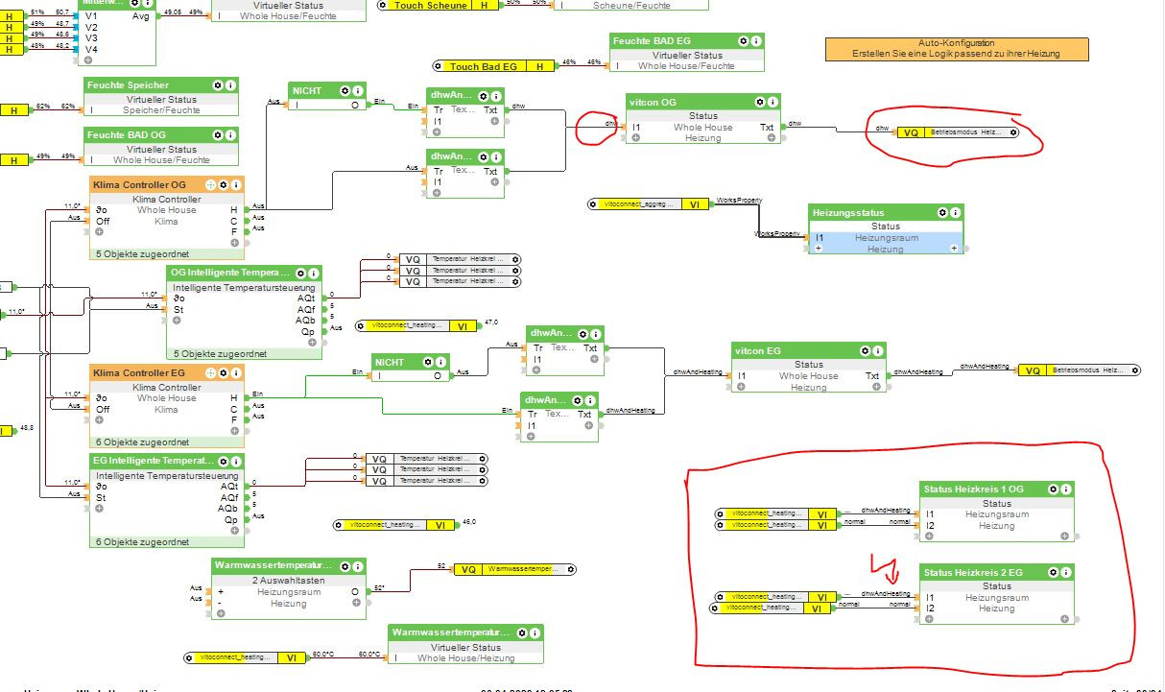Click info icon on vitcon OG block

tap(773, 102)
